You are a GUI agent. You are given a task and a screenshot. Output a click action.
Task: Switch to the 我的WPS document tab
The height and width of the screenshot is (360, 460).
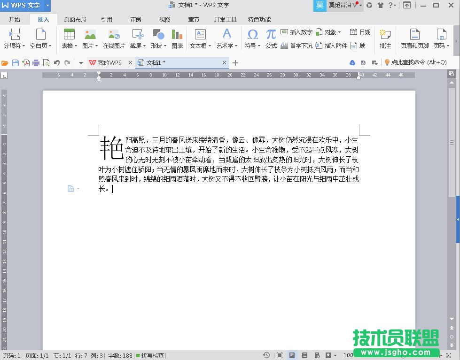click(x=109, y=63)
